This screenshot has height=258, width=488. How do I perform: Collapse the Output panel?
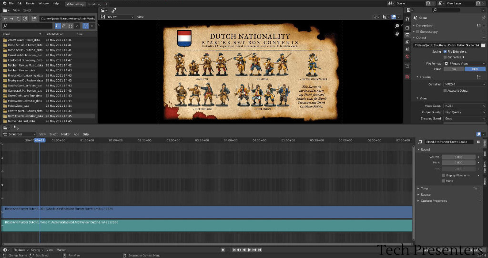[x=421, y=38]
